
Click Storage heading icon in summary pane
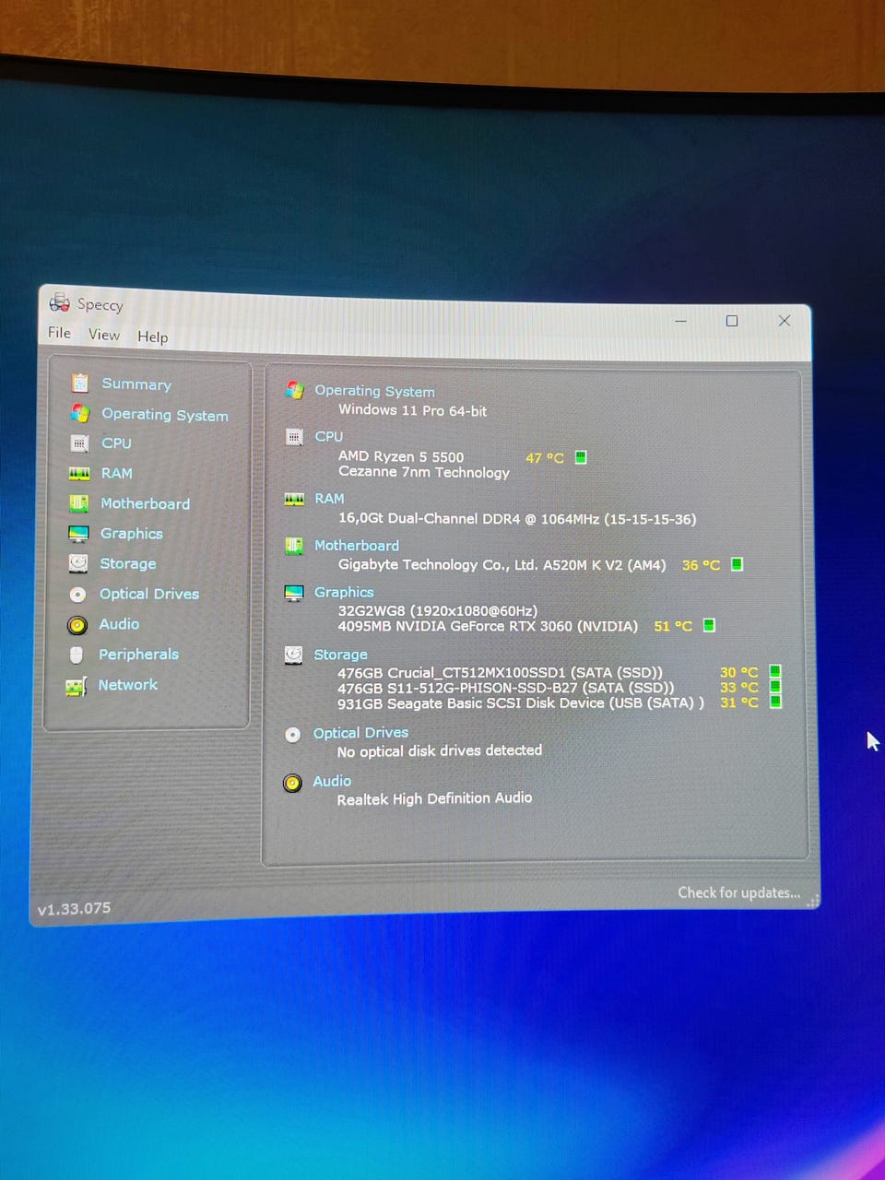point(293,655)
